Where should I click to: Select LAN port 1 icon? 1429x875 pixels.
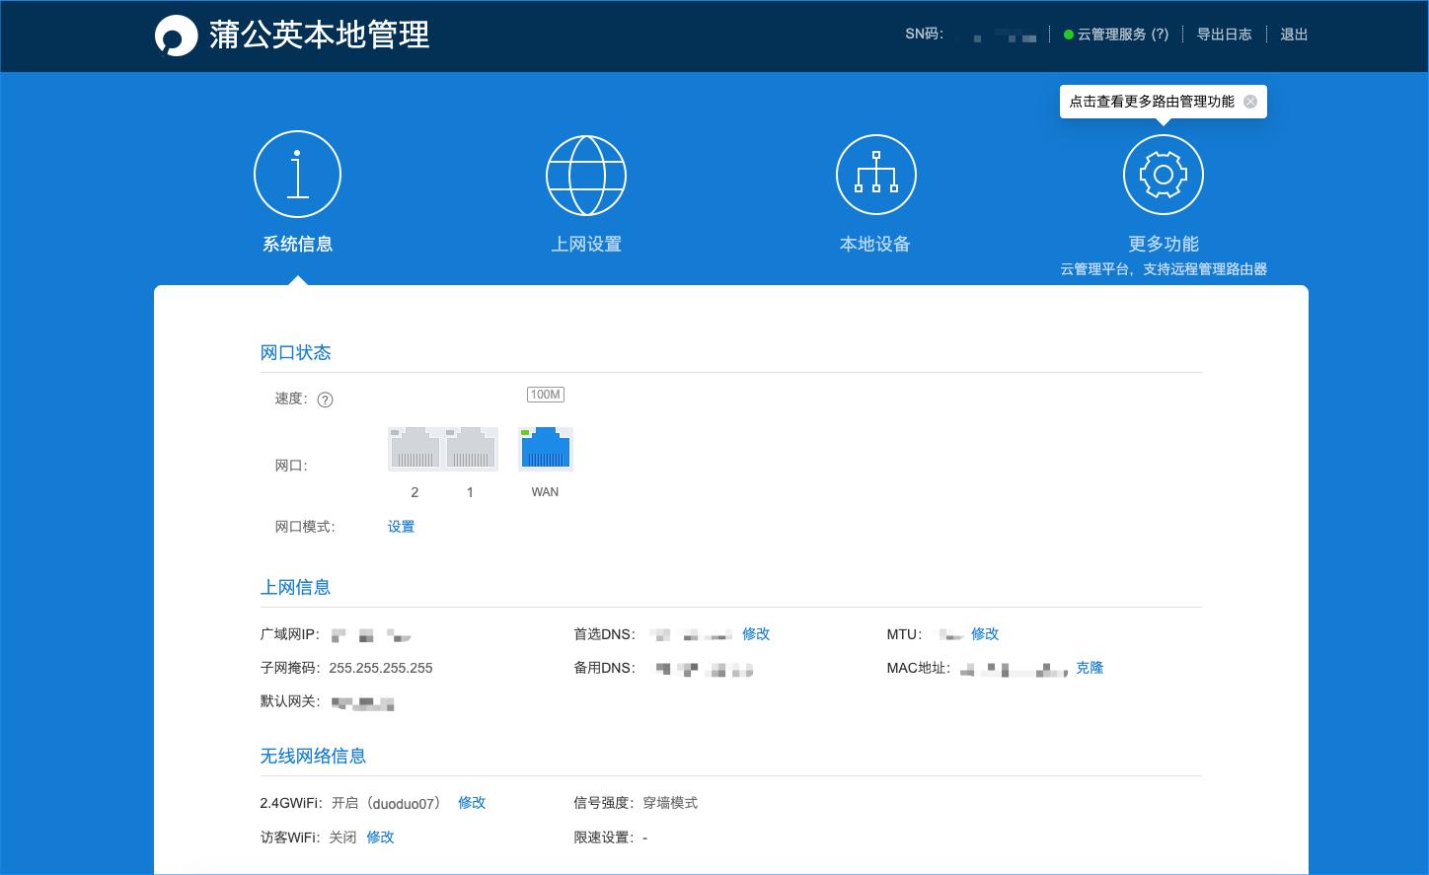(470, 448)
